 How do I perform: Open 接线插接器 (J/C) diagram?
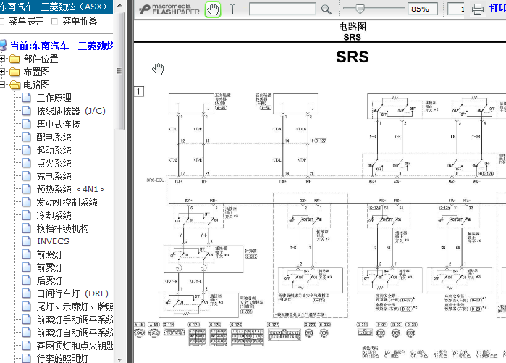[71, 111]
